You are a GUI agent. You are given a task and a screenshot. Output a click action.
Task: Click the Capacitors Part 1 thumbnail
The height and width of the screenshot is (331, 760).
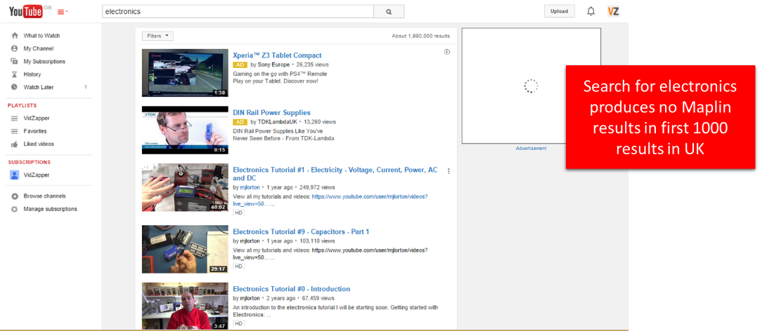[x=185, y=250]
